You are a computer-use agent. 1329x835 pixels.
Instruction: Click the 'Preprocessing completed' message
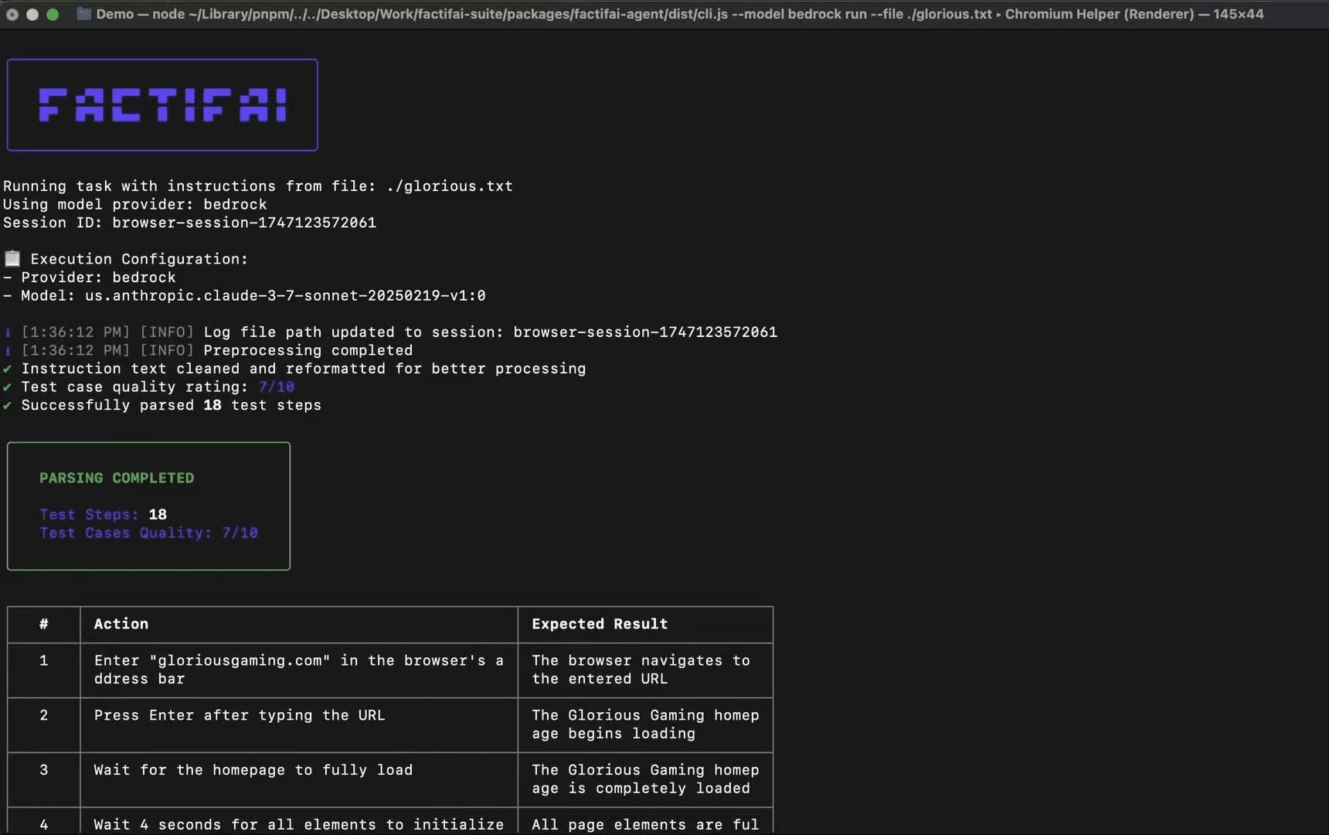click(x=308, y=351)
